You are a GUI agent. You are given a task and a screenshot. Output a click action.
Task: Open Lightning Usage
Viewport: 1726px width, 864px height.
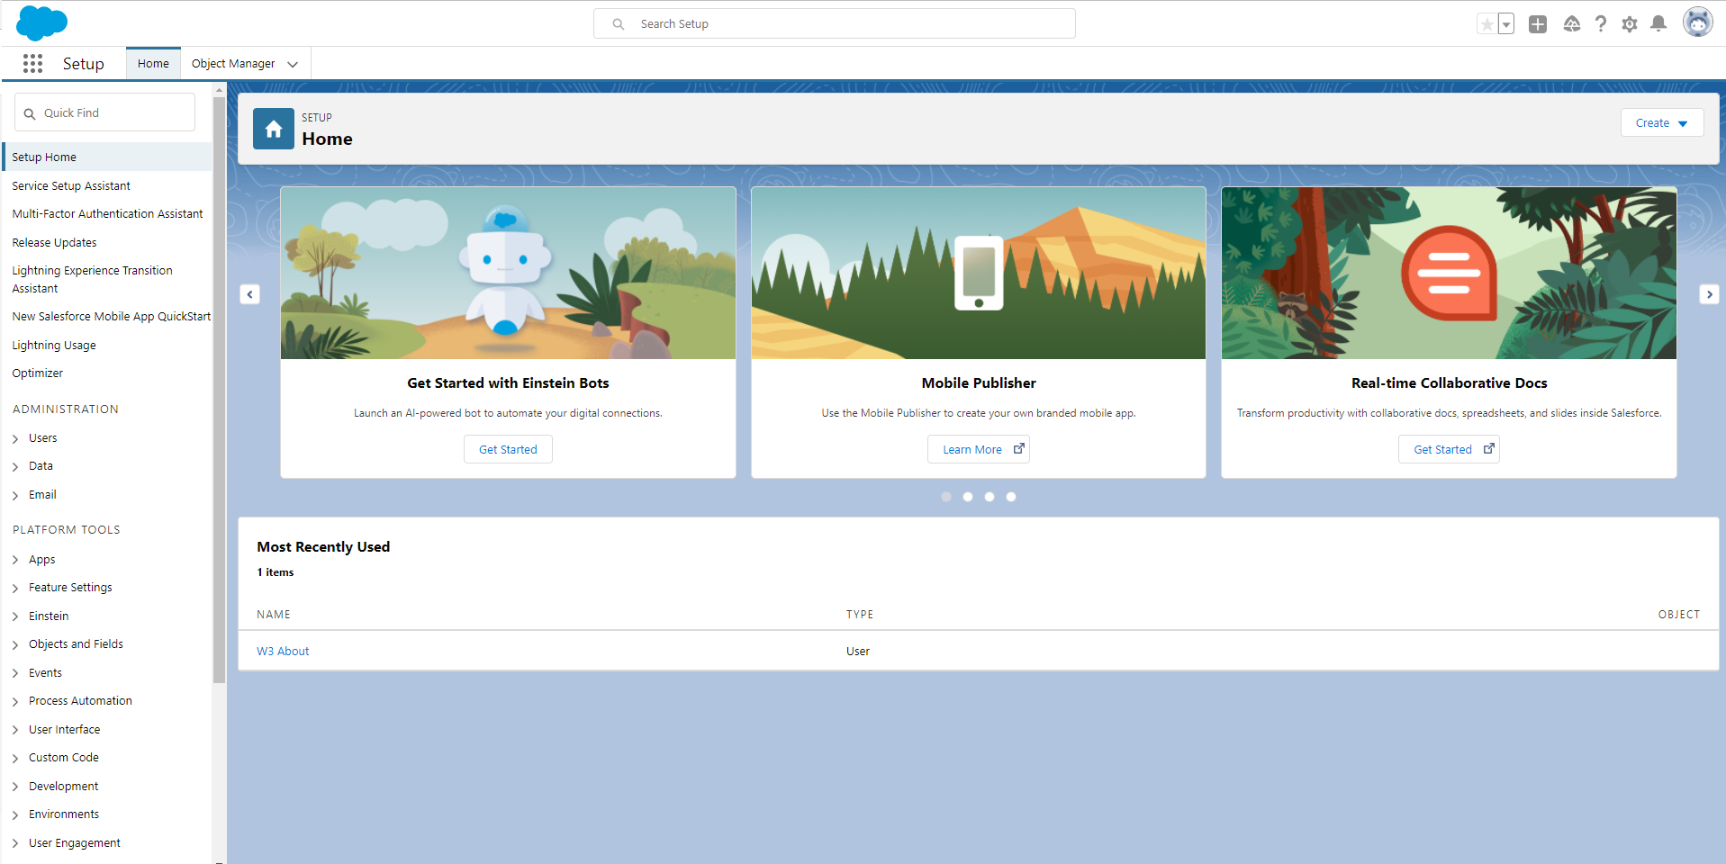54,346
